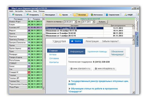Select supplier row Медком
This screenshot has height=100, width=148.
26,31
